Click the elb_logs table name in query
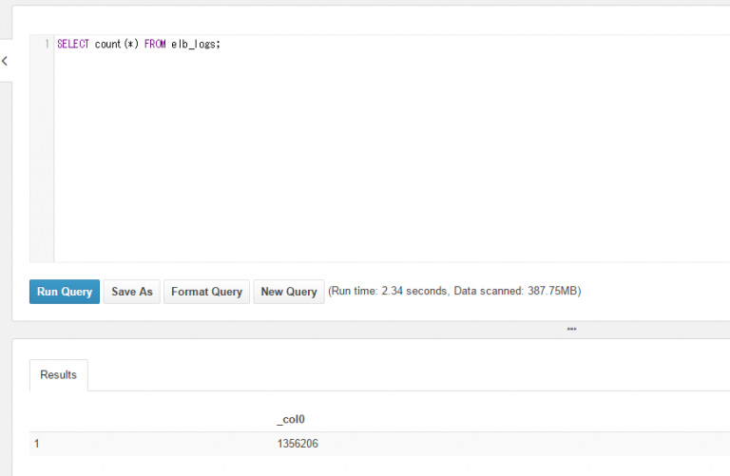Image resolution: width=730 pixels, height=476 pixels. point(194,45)
